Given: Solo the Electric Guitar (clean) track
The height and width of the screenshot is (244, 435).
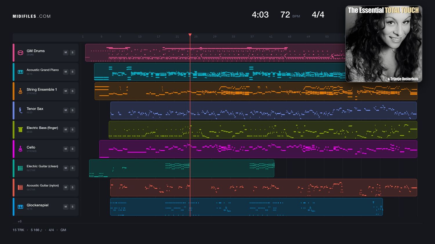Looking at the screenshot, I should coord(72,168).
